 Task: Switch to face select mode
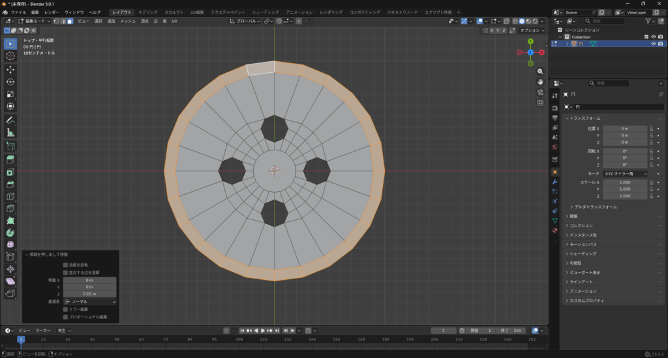pyautogui.click(x=70, y=21)
